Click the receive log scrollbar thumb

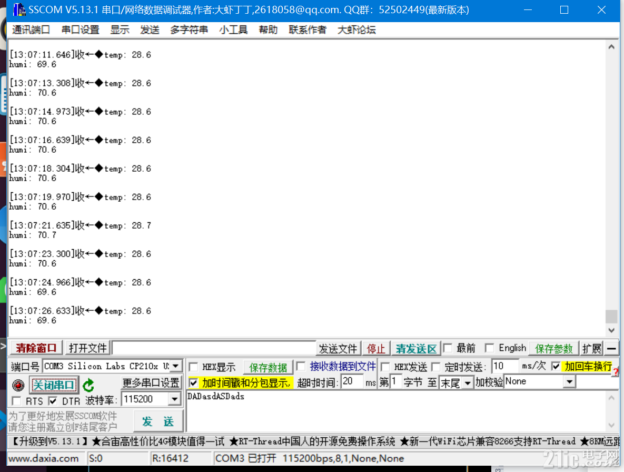(611, 317)
